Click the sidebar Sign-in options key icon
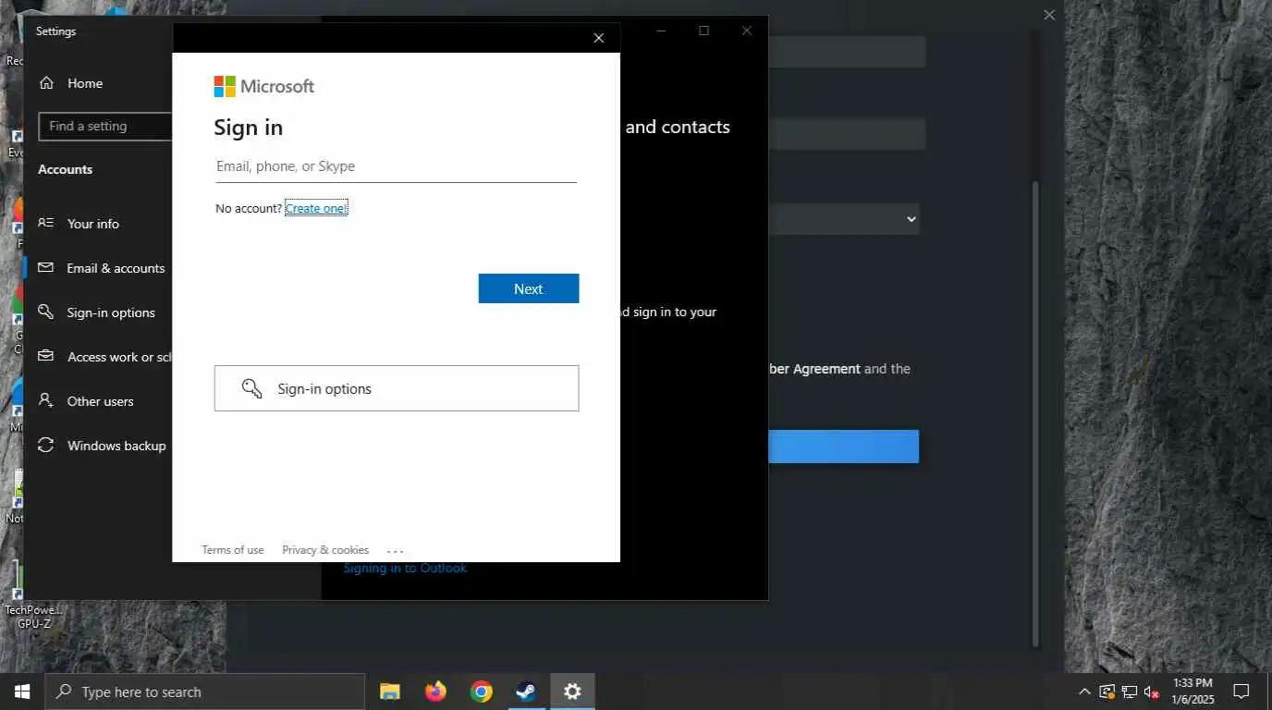 46,312
